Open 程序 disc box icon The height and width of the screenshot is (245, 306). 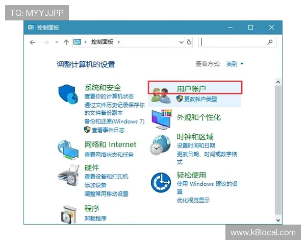tap(69, 214)
